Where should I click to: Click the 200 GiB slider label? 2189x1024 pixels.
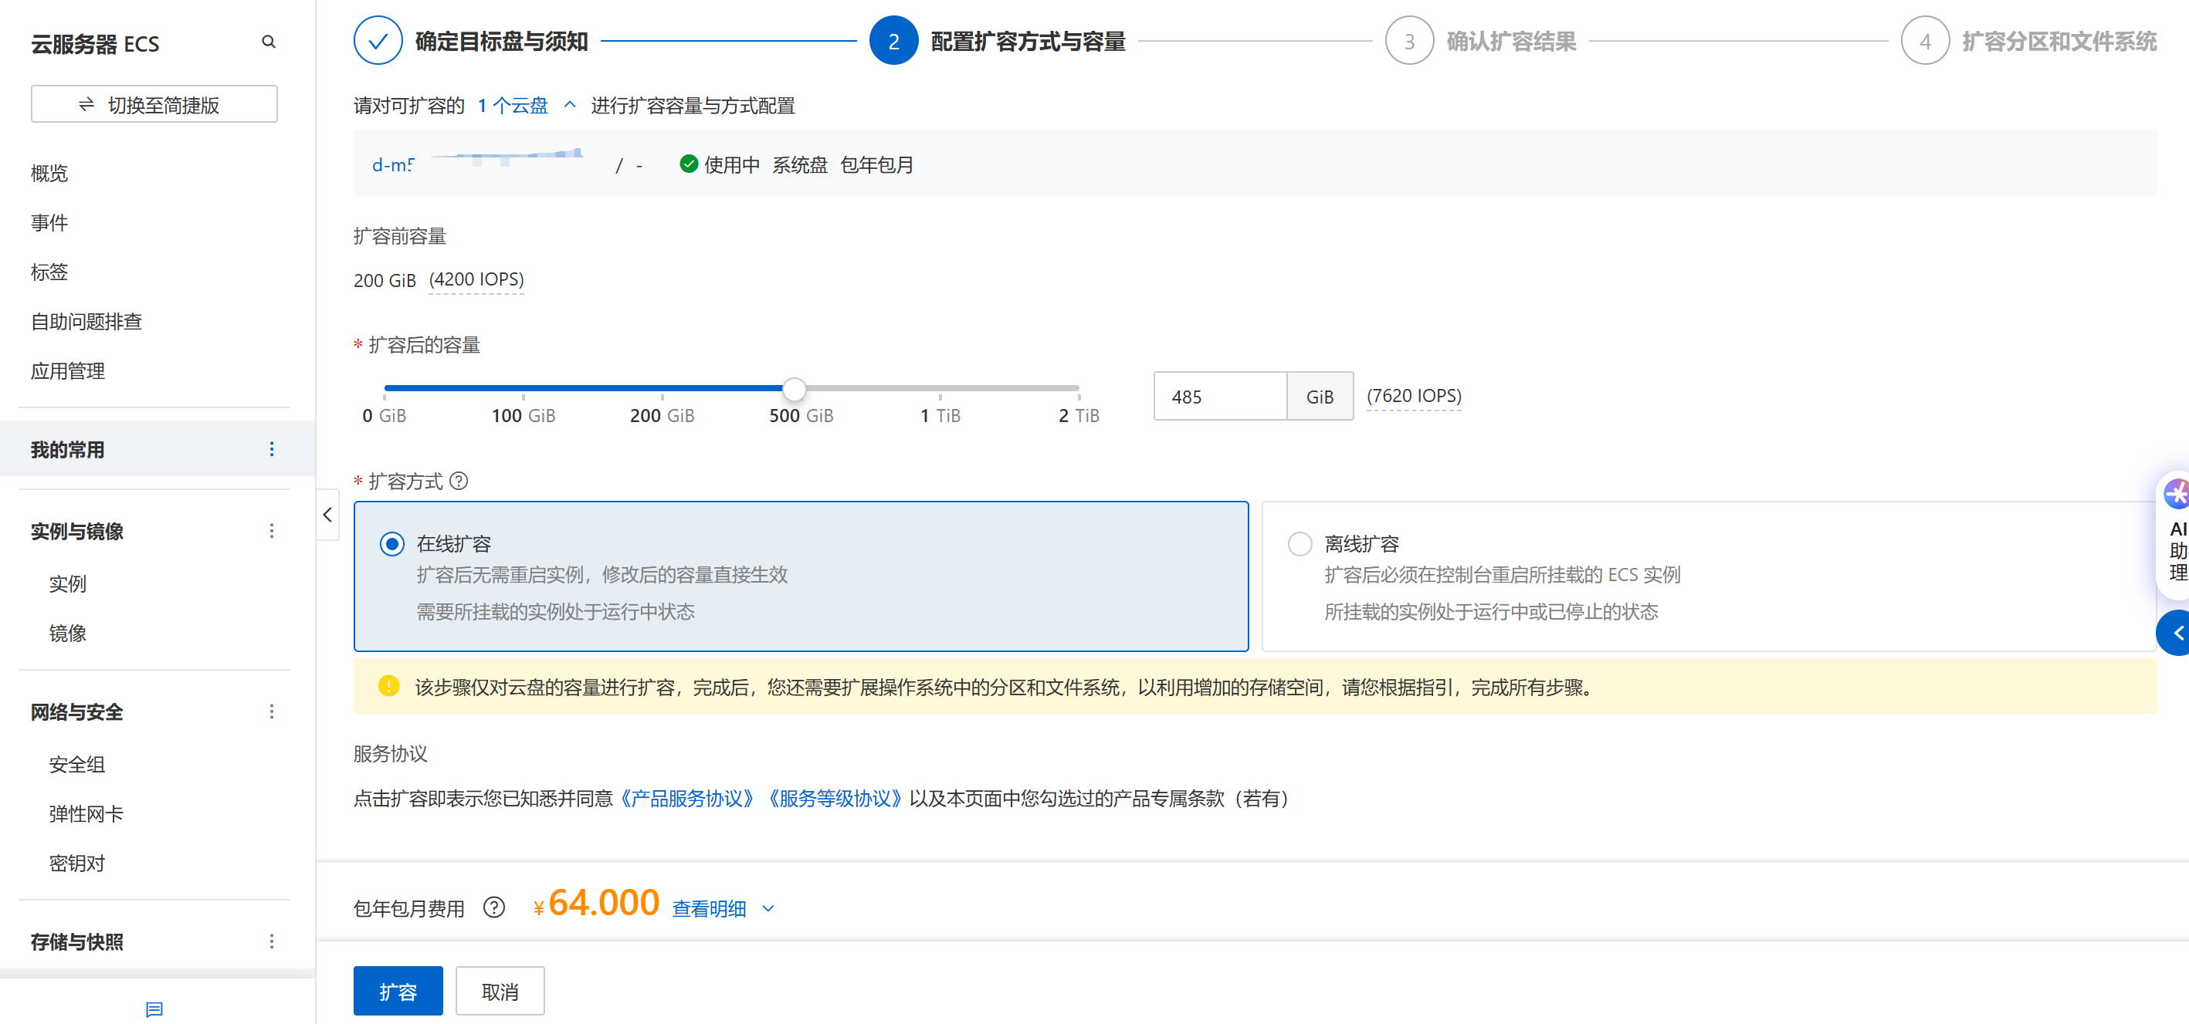click(x=662, y=415)
